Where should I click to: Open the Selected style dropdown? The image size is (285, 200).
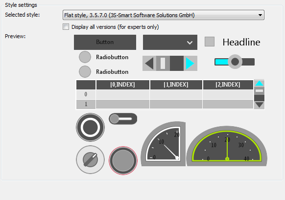tap(164, 15)
